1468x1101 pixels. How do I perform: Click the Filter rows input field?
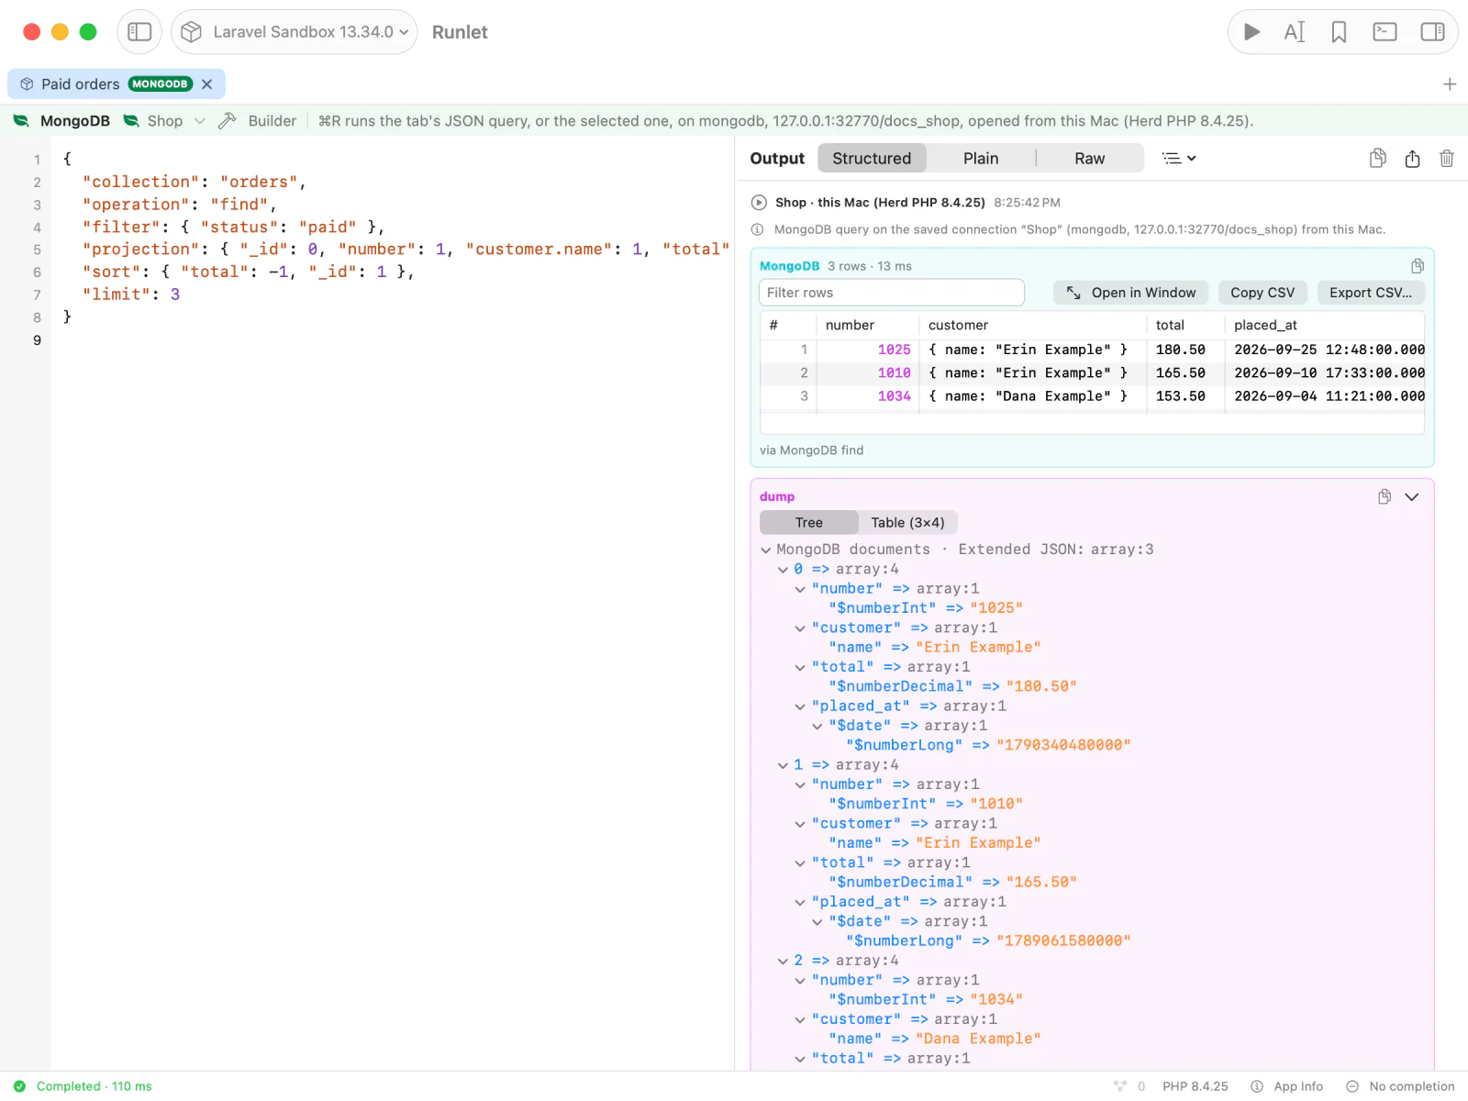892,293
